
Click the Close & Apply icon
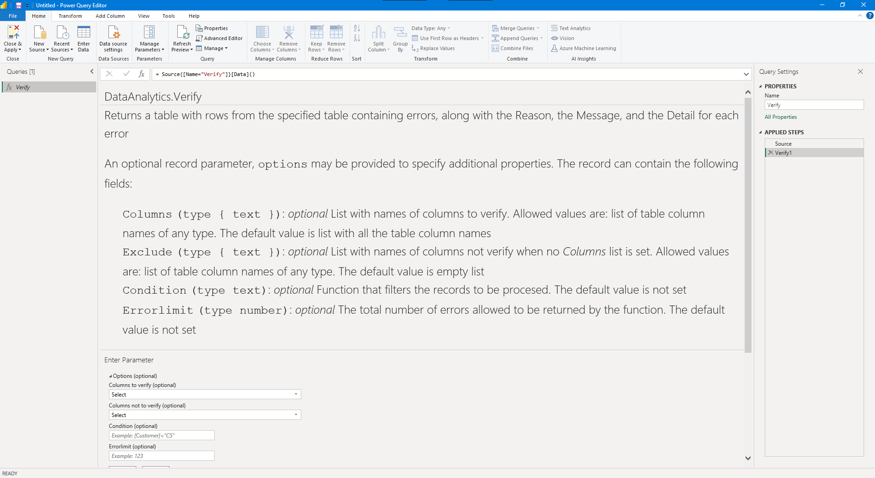[x=13, y=32]
